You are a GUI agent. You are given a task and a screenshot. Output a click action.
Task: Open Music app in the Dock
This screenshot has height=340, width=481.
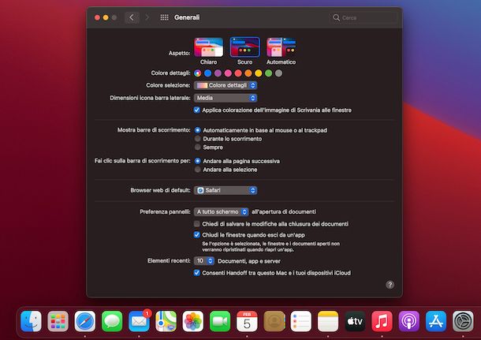382,321
